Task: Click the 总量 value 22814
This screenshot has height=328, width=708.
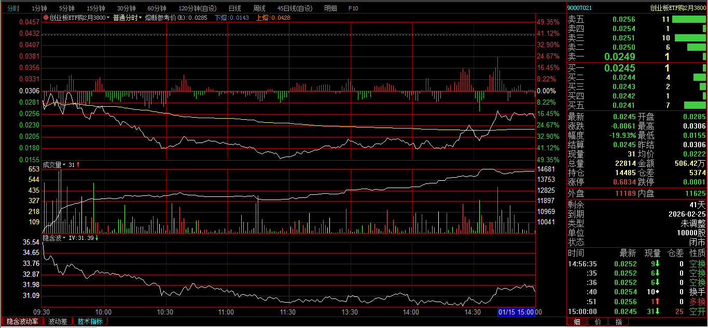Action: [x=625, y=163]
